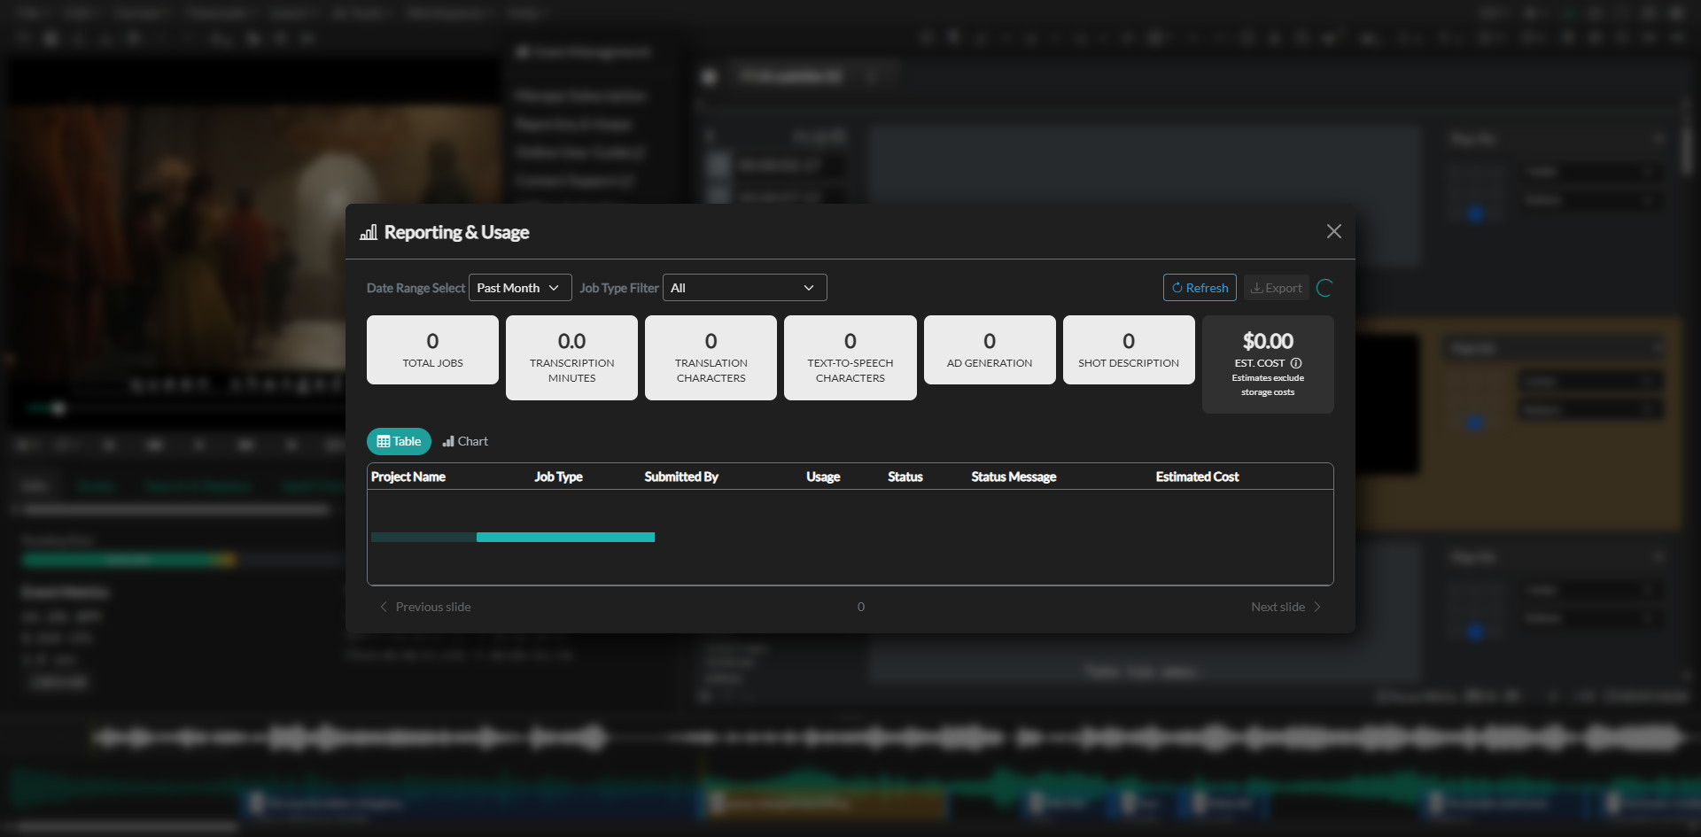The width and height of the screenshot is (1701, 837).
Task: Switch to the Table view tab
Action: coord(399,441)
